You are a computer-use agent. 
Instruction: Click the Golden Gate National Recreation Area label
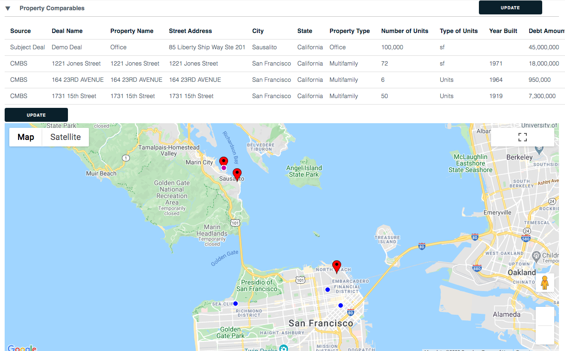(x=172, y=192)
